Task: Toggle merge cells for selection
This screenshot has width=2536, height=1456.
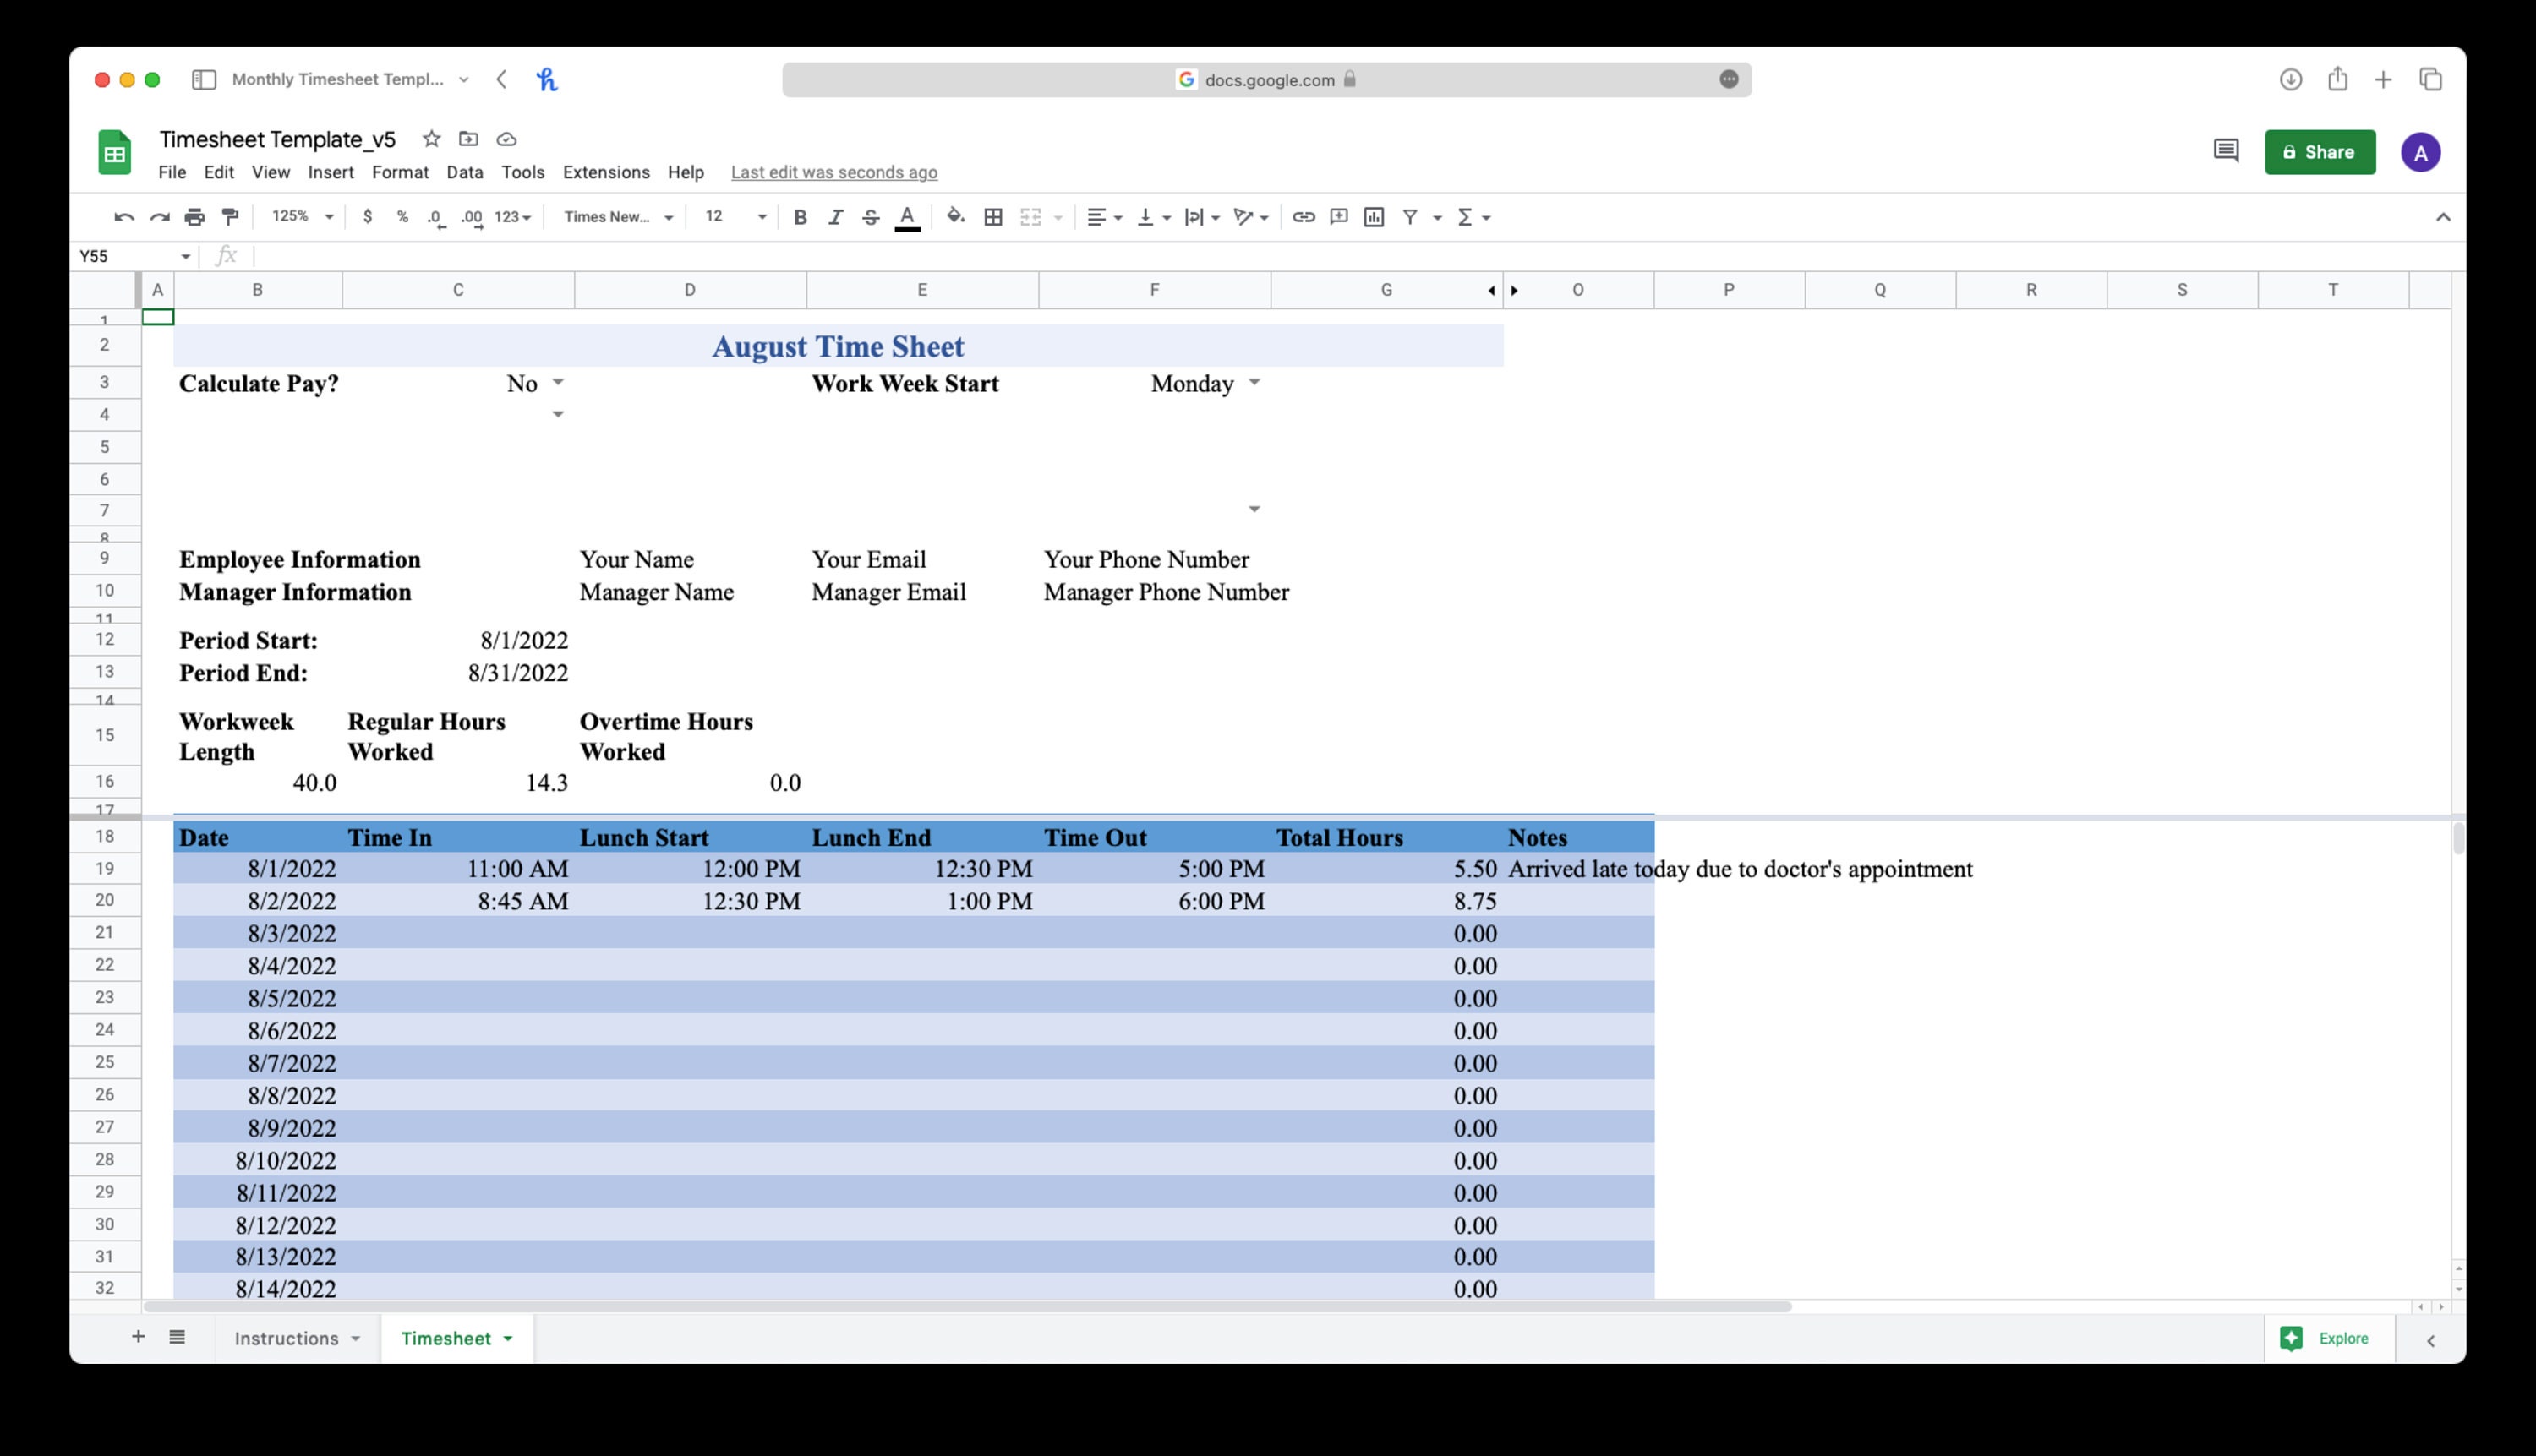Action: 1030,216
